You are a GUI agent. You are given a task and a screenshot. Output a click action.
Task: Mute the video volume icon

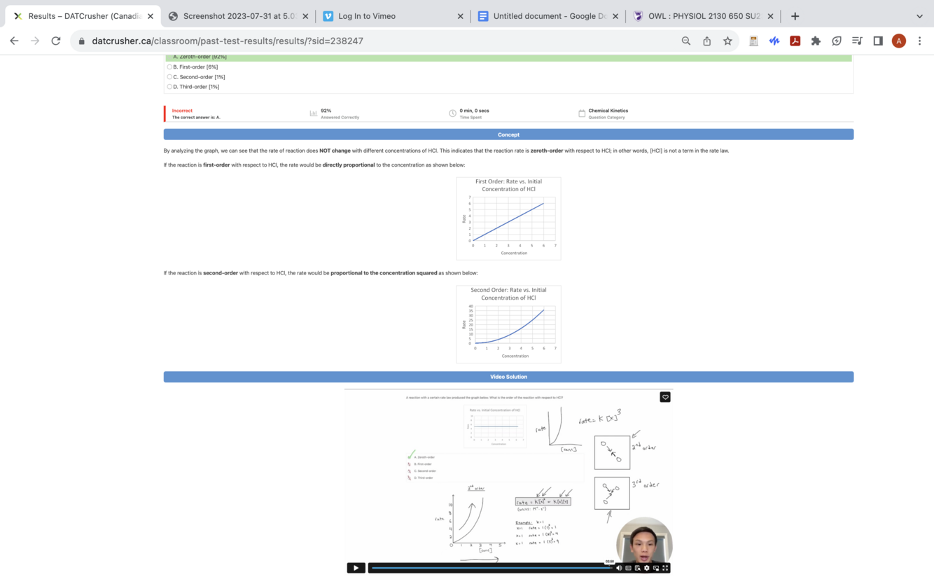619,568
